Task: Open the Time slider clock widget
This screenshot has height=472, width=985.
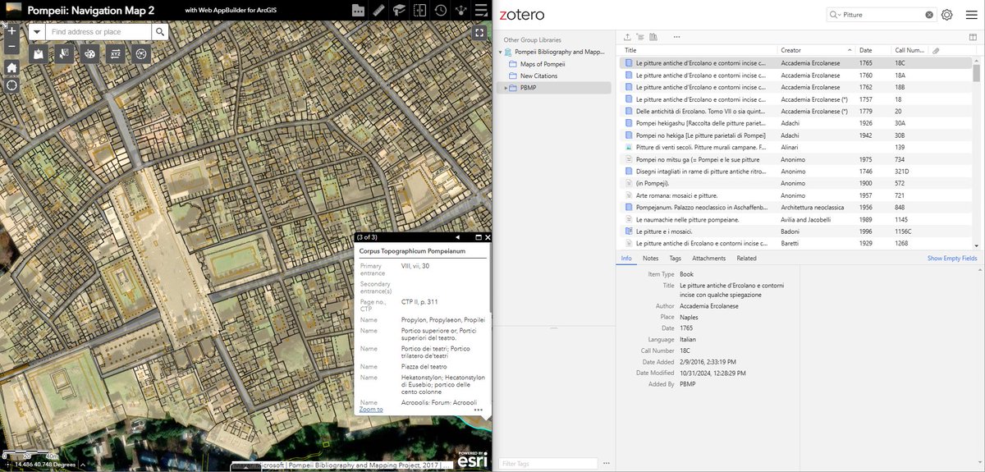Action: 442,11
